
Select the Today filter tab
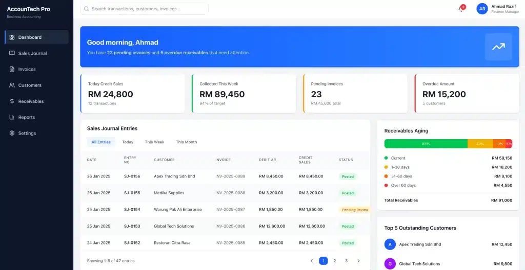(x=128, y=142)
